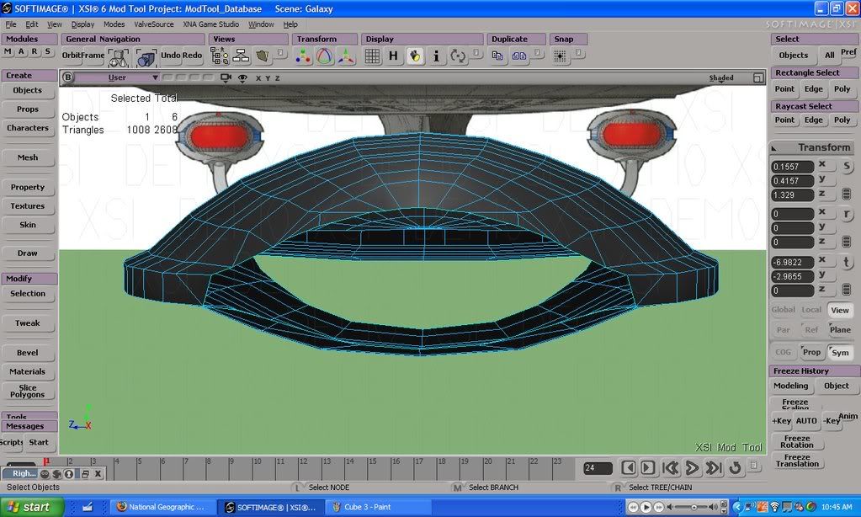This screenshot has height=517, width=861.
Task: Select the Rotate transform tool icon
Action: tap(325, 56)
